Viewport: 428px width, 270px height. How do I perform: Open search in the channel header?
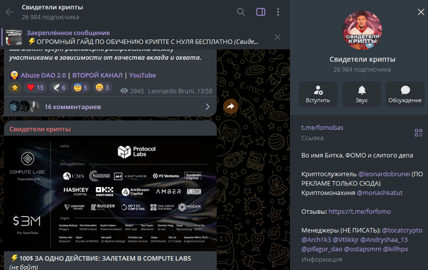[x=241, y=12]
